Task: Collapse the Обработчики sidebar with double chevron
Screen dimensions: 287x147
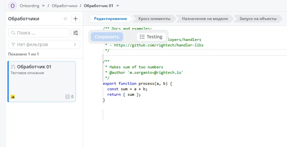Action: 65,19
